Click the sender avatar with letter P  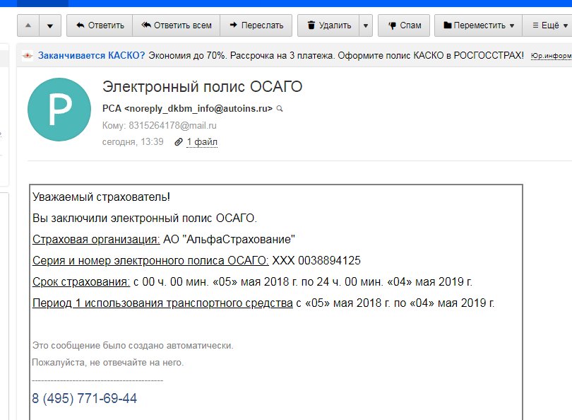pos(59,109)
